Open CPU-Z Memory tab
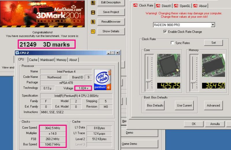 [x=62, y=60]
